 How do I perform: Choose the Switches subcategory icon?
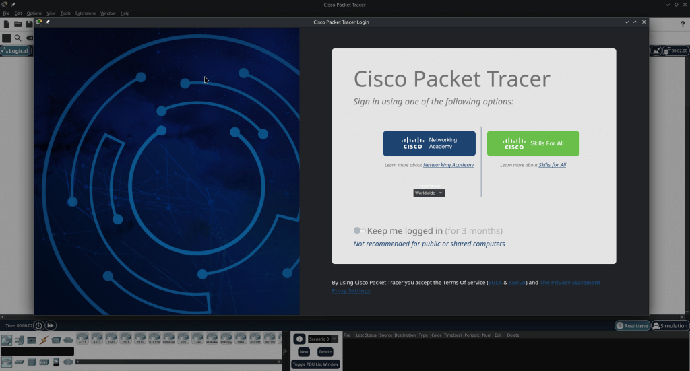pos(20,362)
